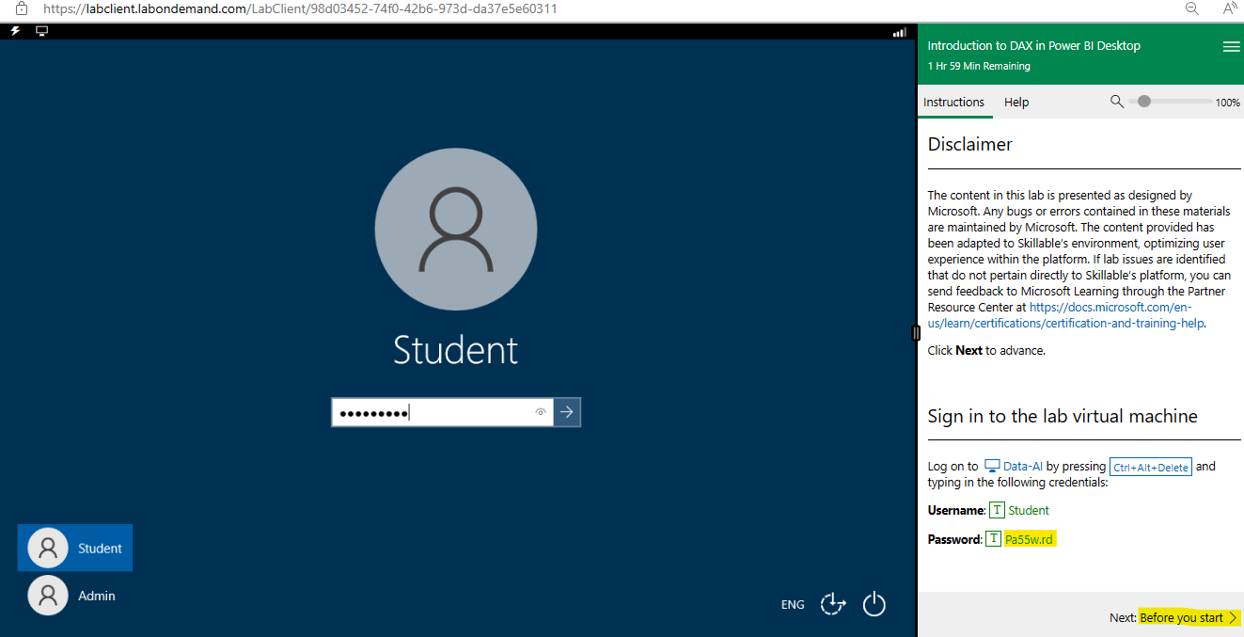The image size is (1244, 637).
Task: Select the Admin user account
Action: tap(75, 596)
